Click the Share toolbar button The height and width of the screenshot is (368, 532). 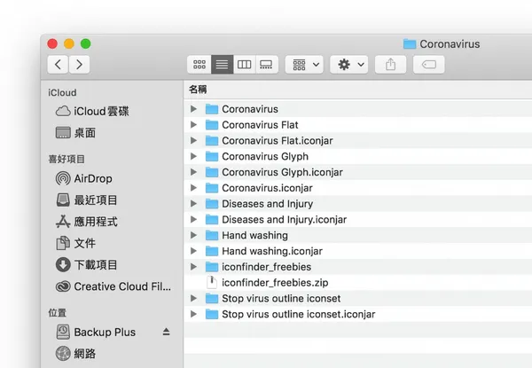[x=390, y=65]
